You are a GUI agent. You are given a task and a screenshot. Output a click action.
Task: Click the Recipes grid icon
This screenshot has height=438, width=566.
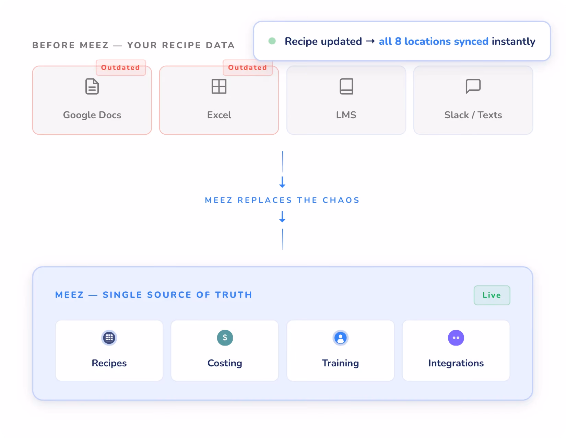(x=109, y=338)
